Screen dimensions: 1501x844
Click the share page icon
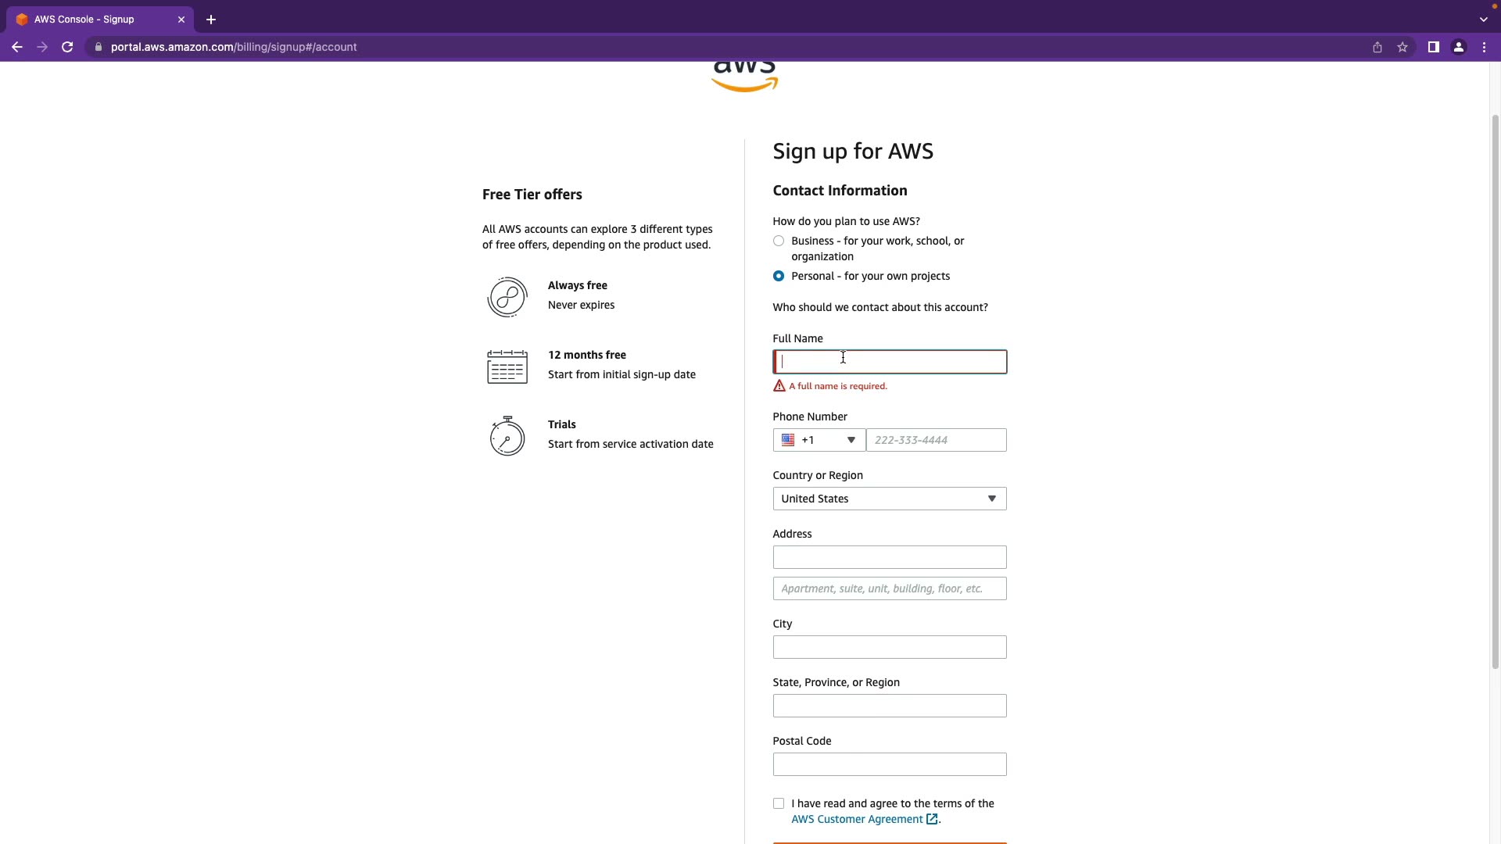coord(1377,47)
